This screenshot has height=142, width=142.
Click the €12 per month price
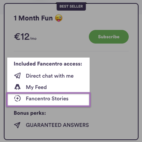(25, 37)
